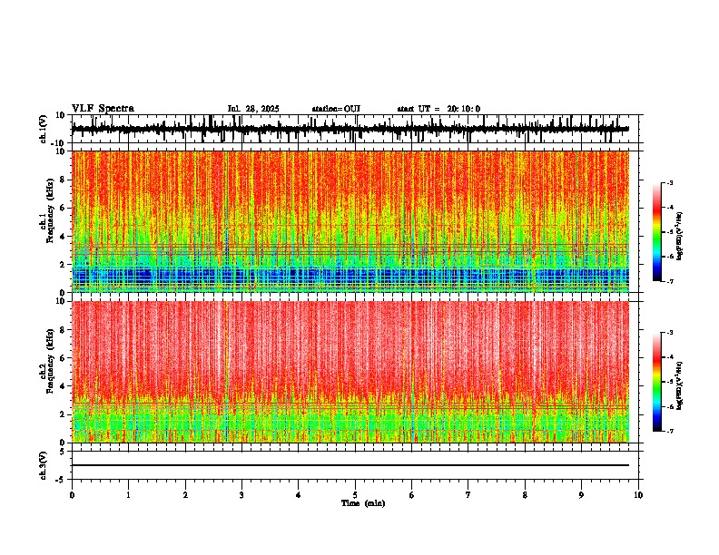Click the ch.2 colorbar unit label
The width and height of the screenshot is (719, 555).
tap(680, 386)
